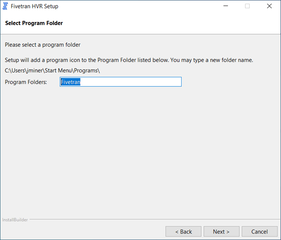
Task: Click the InstallBuilder label at bottom left
Action: point(15,220)
